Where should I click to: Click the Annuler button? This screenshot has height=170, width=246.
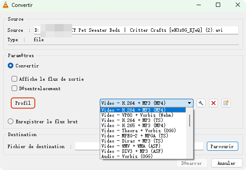[x=227, y=163]
